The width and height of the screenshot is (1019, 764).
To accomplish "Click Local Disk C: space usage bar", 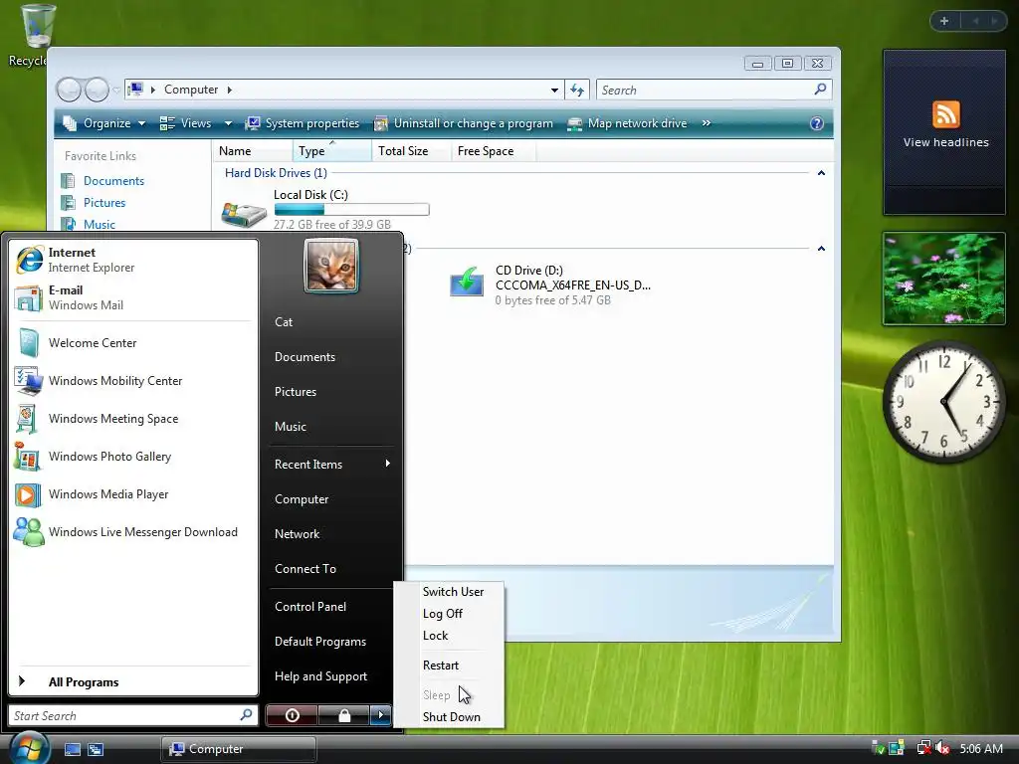I will point(351,209).
